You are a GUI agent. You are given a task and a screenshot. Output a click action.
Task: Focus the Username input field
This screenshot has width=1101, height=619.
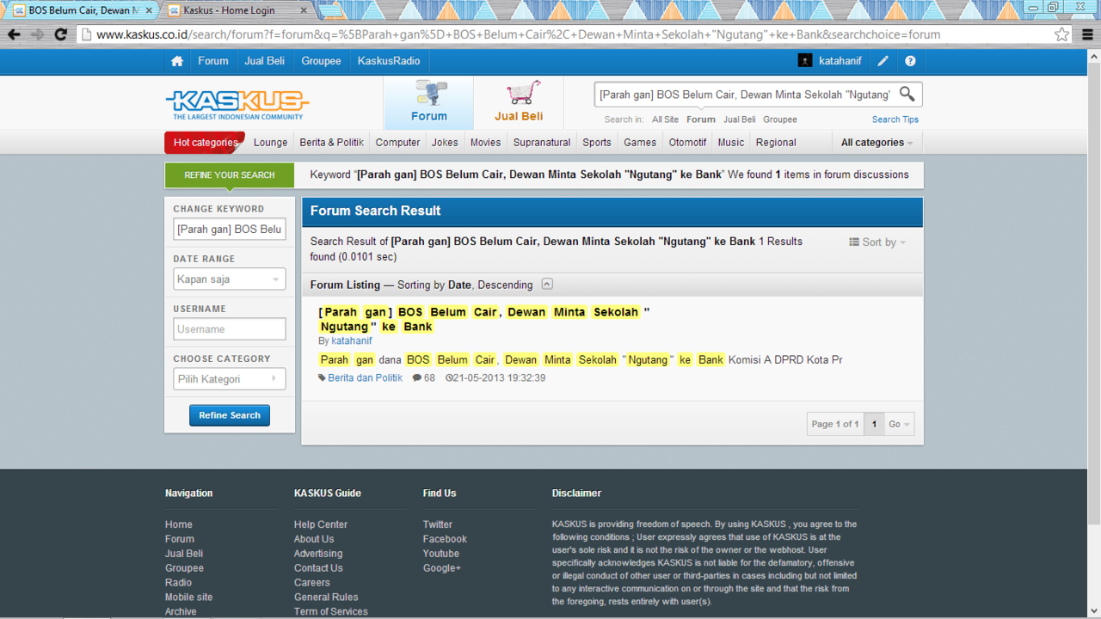click(x=230, y=329)
